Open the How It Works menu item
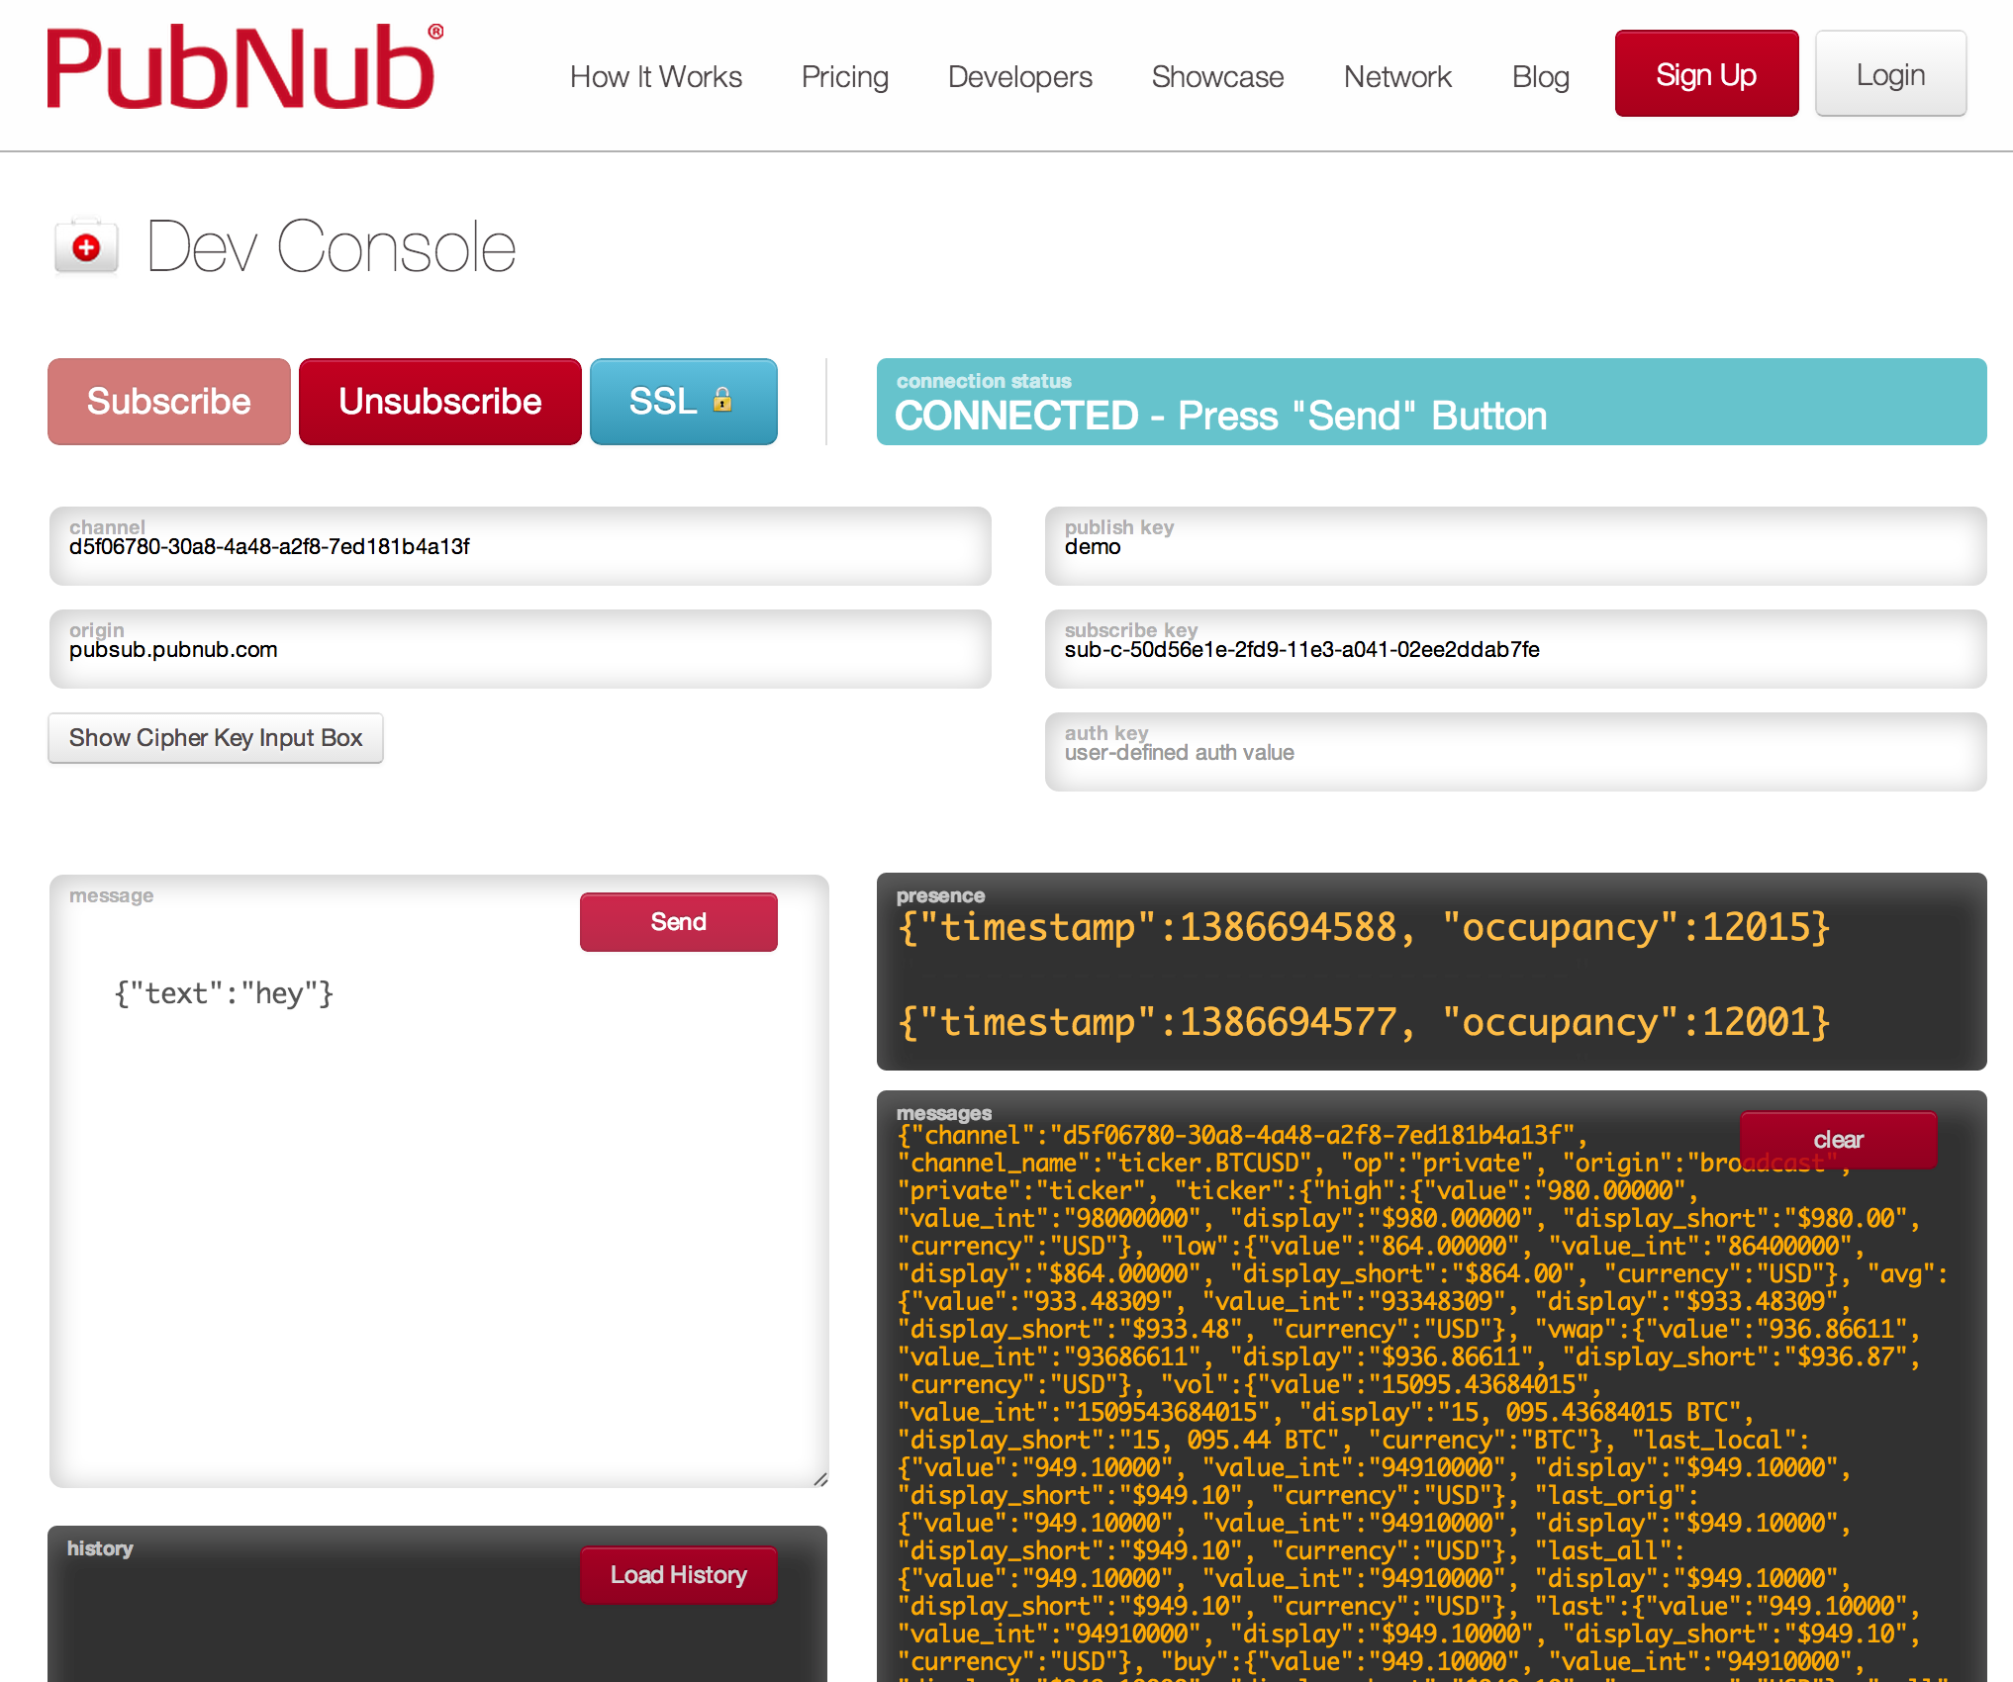The width and height of the screenshot is (2013, 1682). (655, 77)
